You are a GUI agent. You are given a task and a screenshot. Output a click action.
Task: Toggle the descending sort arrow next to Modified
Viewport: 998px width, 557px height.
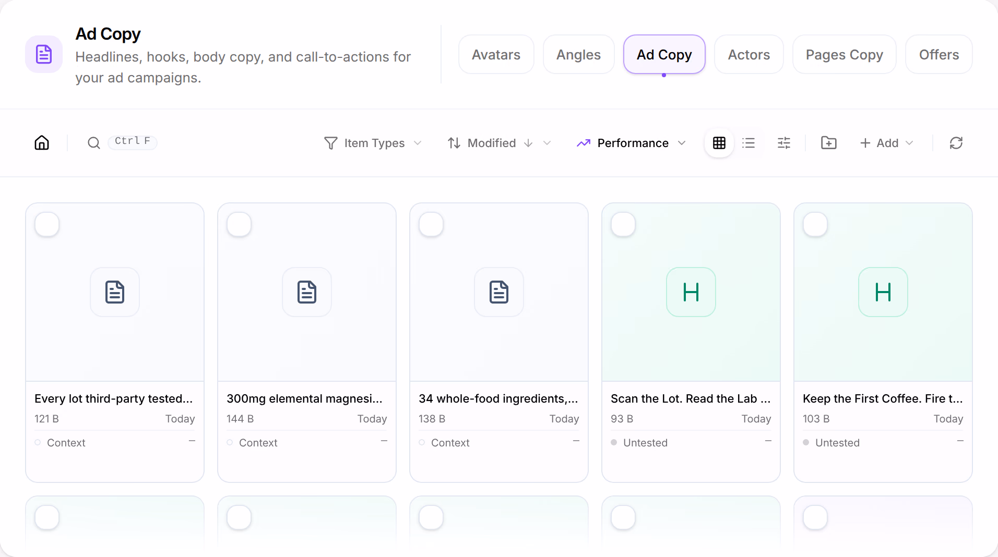[x=528, y=143]
